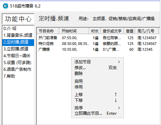161x125 pixels.
Task: Click the 音量 column header
Action: pyautogui.click(x=129, y=31)
